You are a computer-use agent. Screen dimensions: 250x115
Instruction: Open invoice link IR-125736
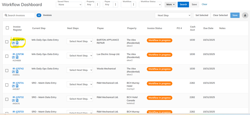coord(18,54)
